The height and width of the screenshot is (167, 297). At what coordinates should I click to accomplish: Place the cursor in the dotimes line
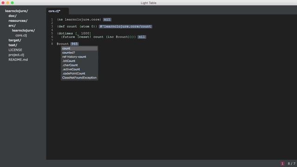click(x=74, y=33)
